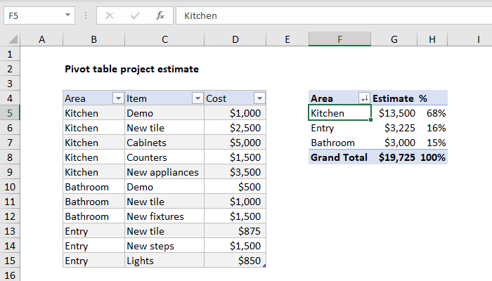This screenshot has height=281, width=492.
Task: Click the 100% grand total percentage cell
Action: (x=432, y=157)
